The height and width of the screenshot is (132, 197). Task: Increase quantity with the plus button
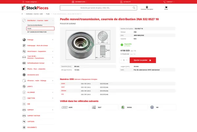(x=127, y=60)
